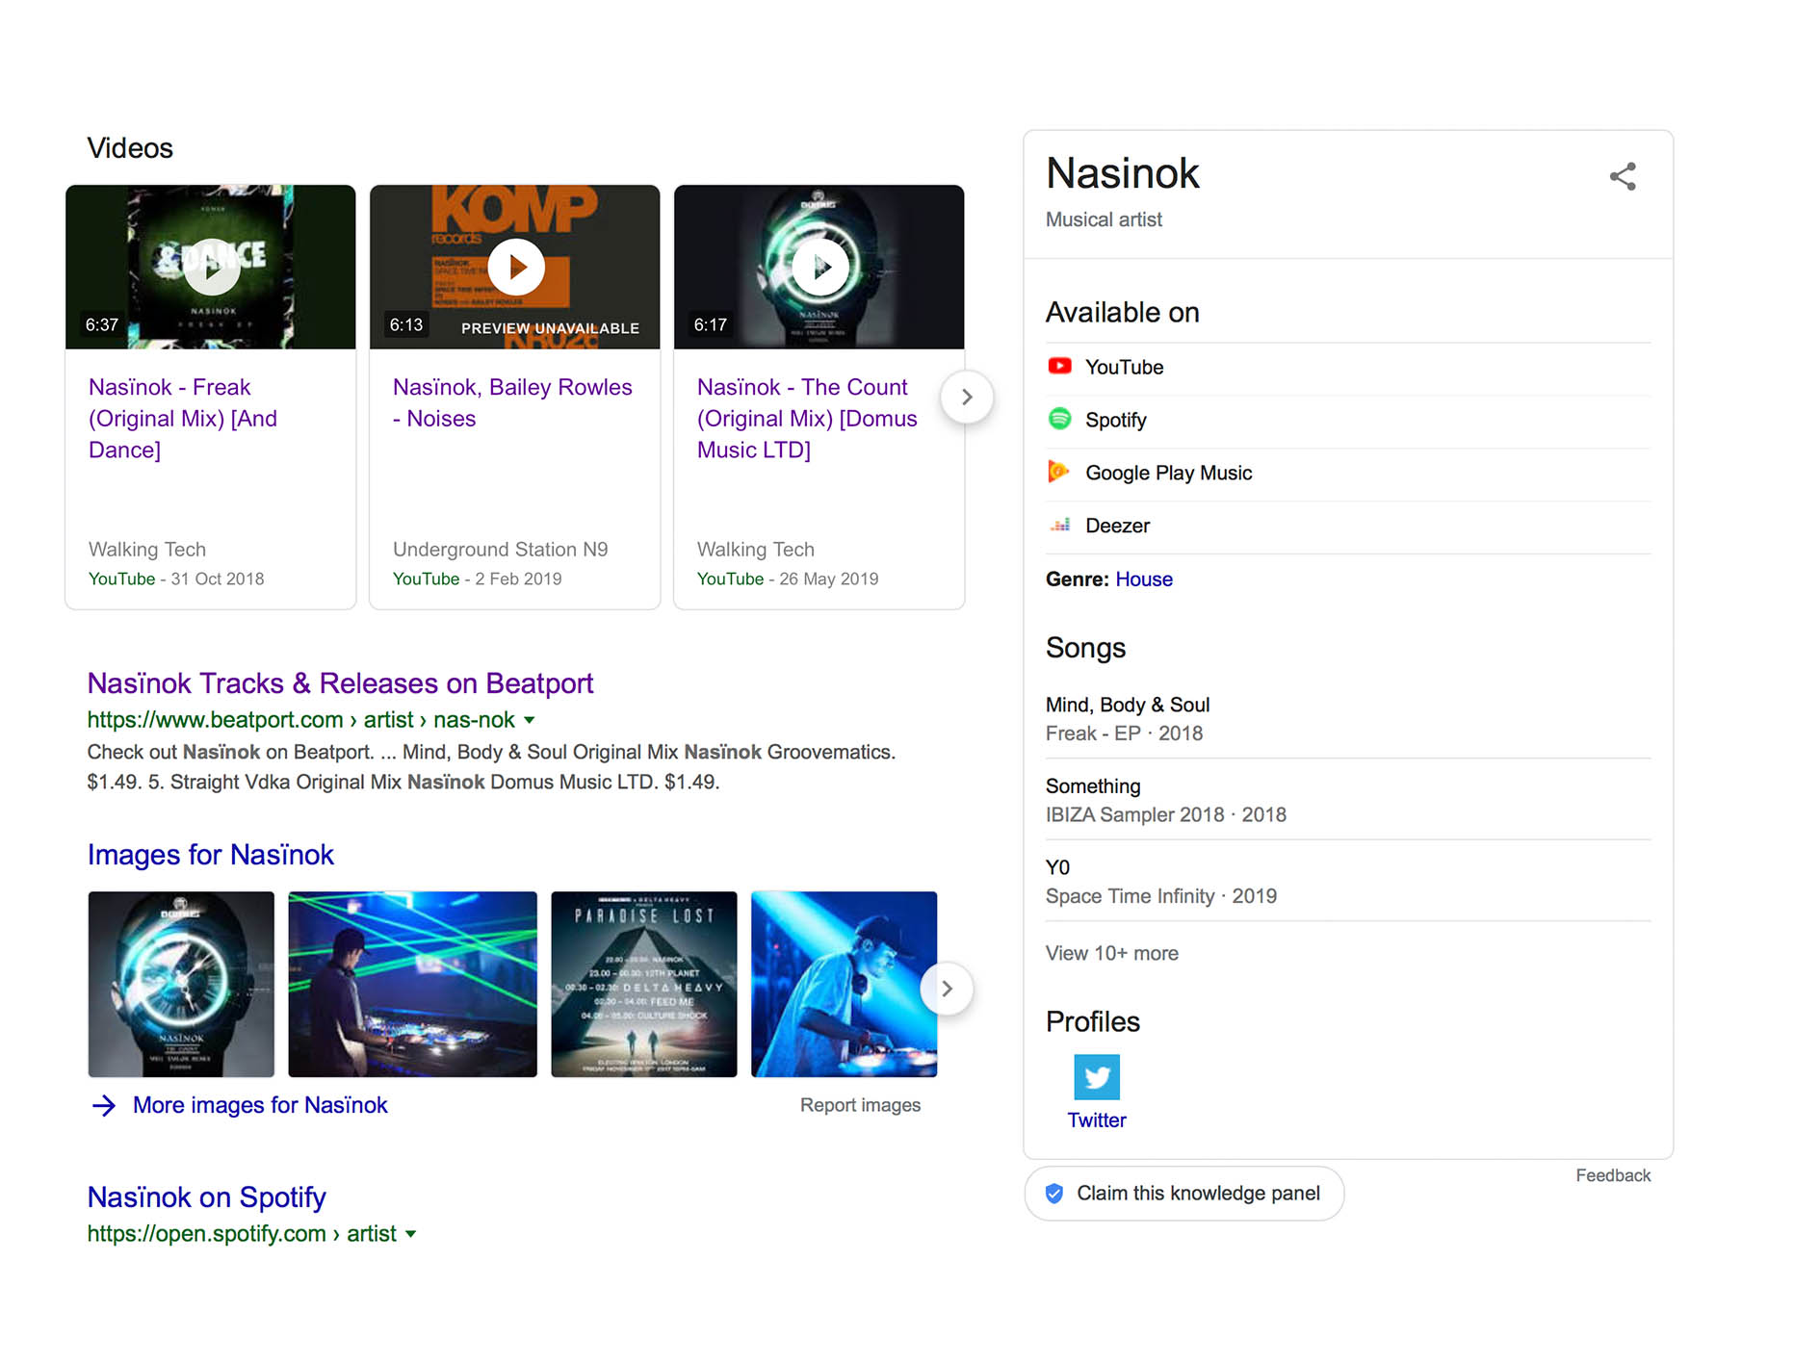
Task: Click the YouTube icon under Available on
Action: coord(1059,366)
